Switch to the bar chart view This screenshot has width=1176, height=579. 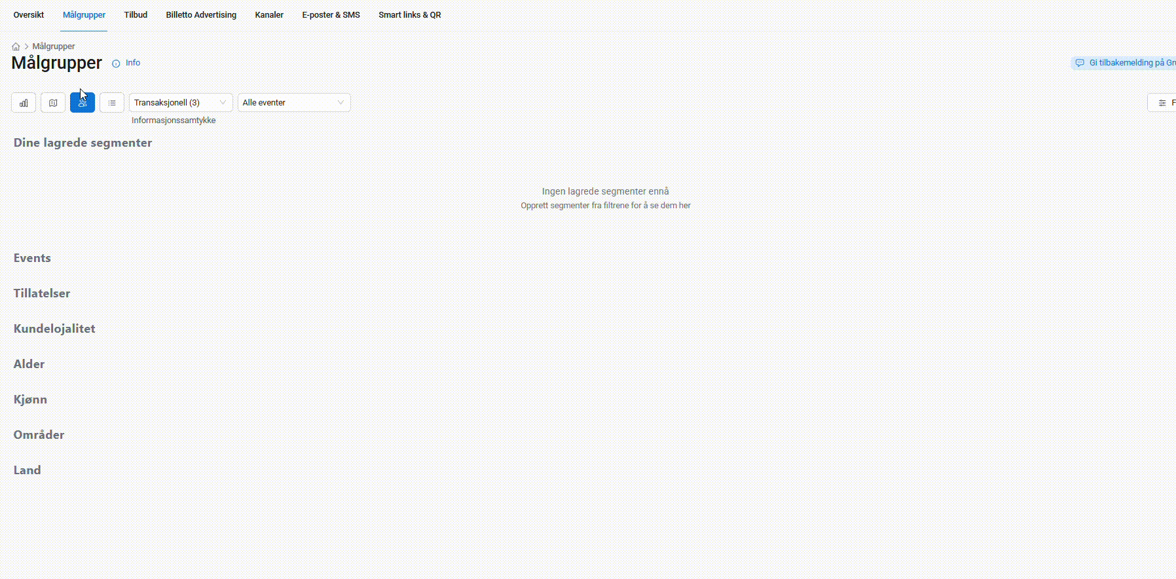pos(24,103)
